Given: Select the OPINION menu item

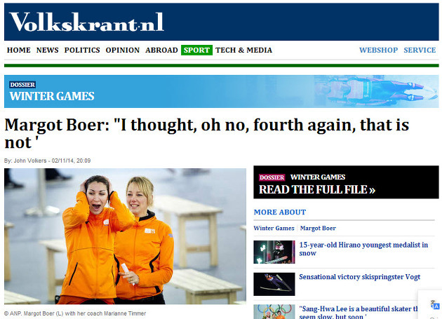Looking at the screenshot, I should pos(123,50).
